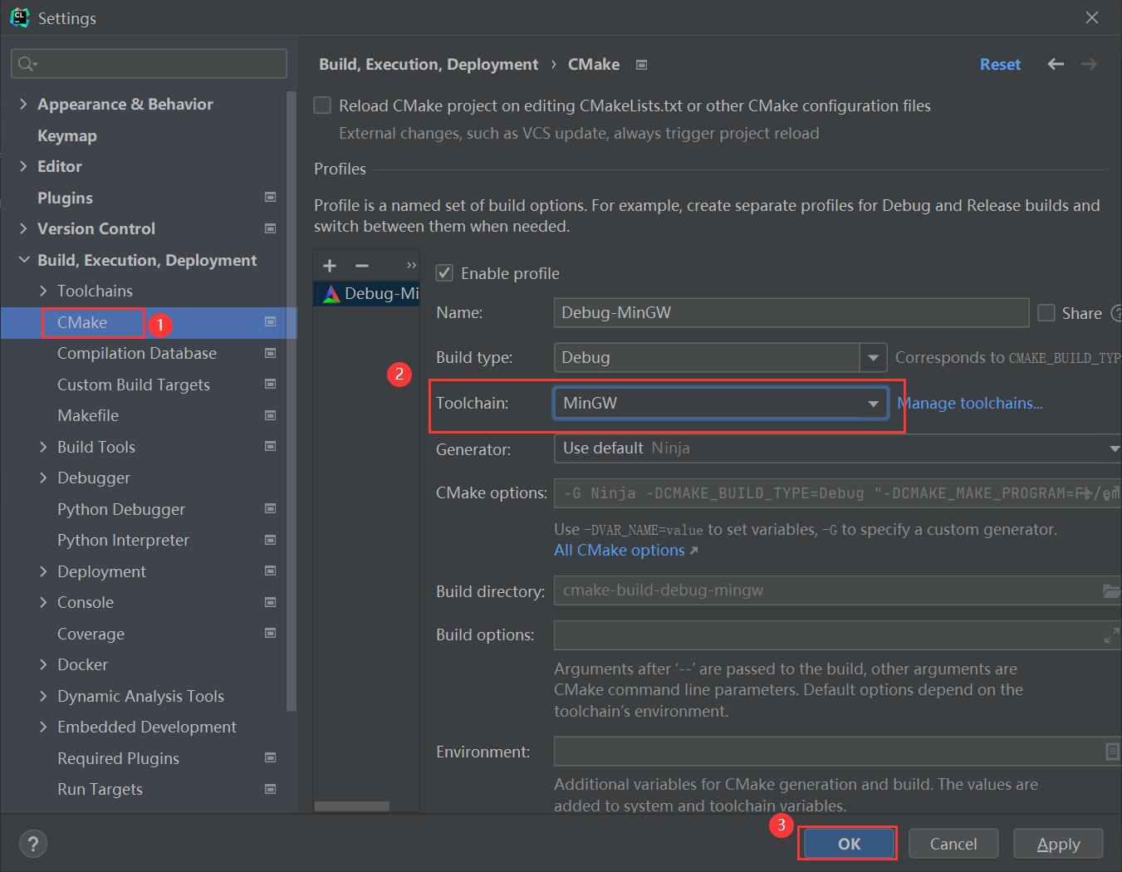This screenshot has height=872, width=1122.
Task: Expand the Toolchains node
Action: click(x=43, y=291)
